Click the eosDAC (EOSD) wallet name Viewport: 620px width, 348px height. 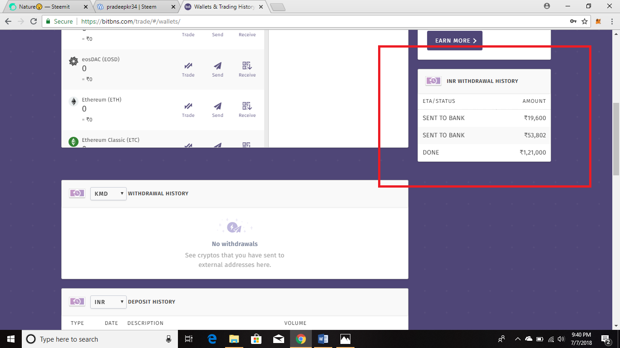[101, 59]
